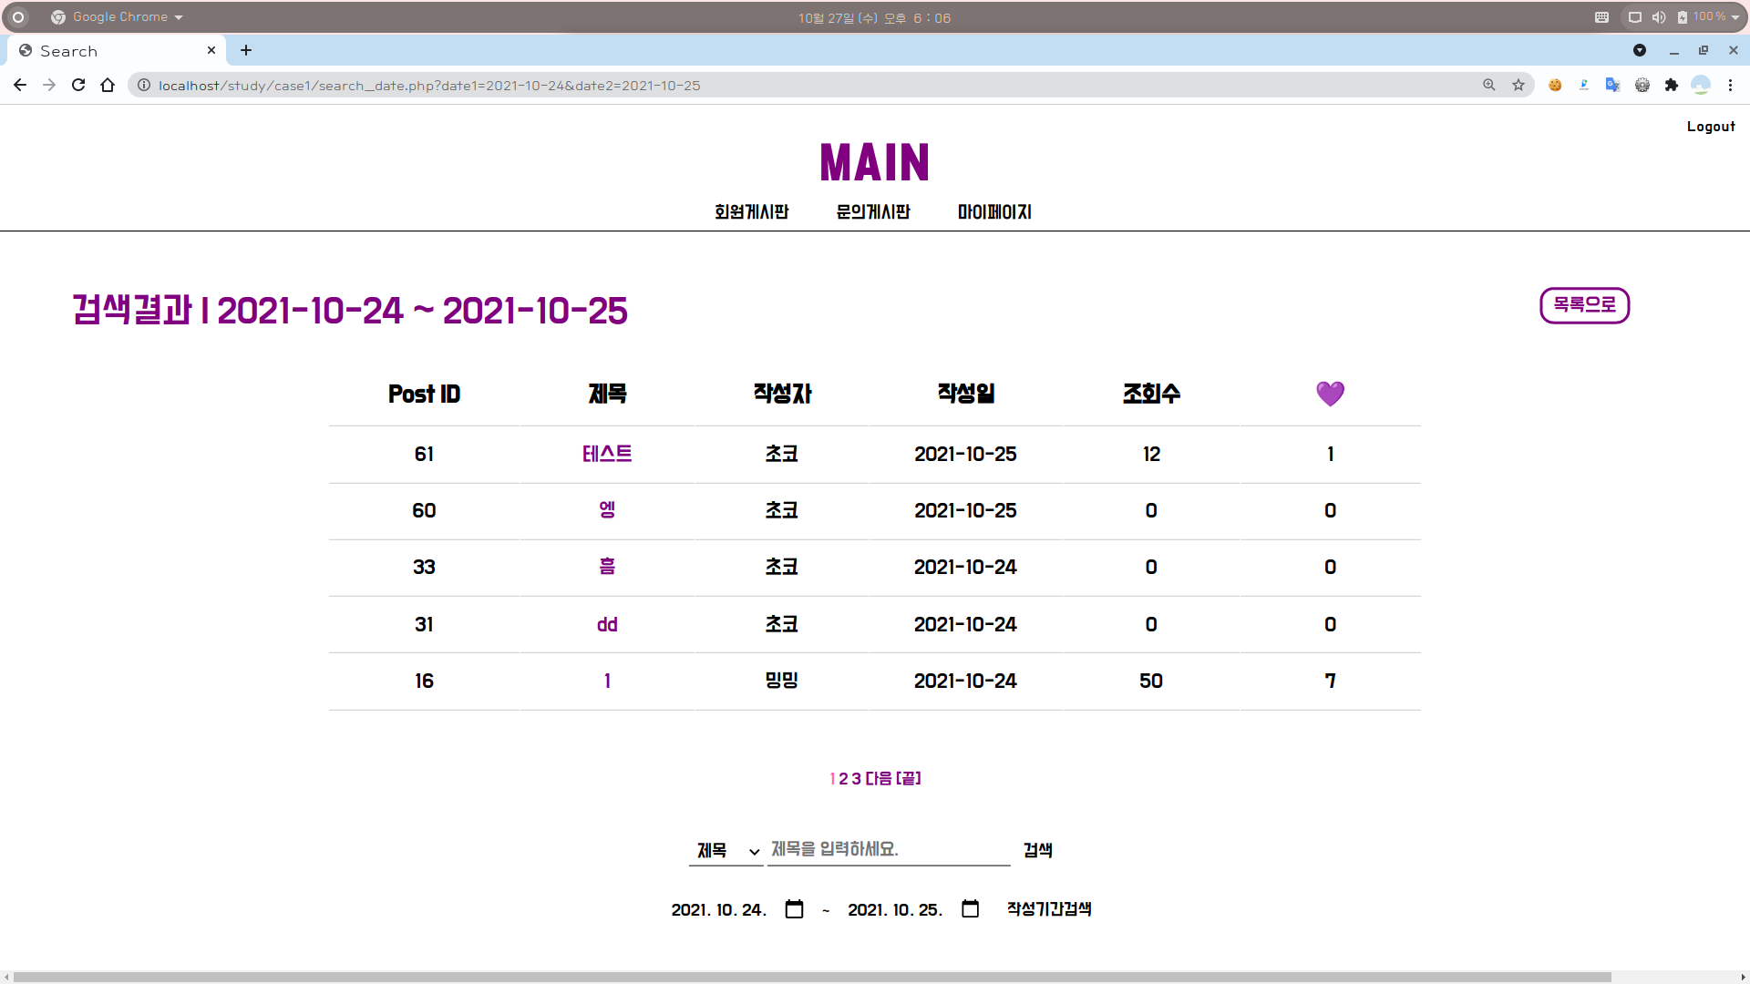
Task: Click the 목록으로 button
Action: coord(1584,305)
